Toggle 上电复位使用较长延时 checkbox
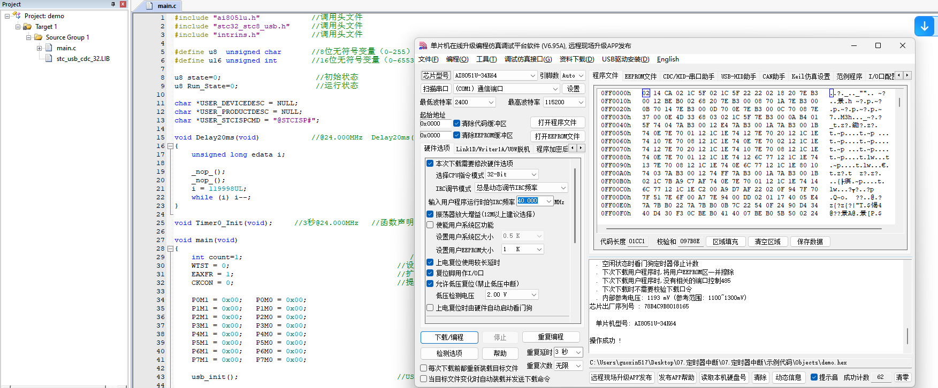938x388 pixels. point(430,262)
